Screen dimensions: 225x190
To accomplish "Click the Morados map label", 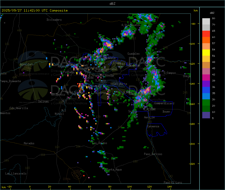I will [x=29, y=143].
